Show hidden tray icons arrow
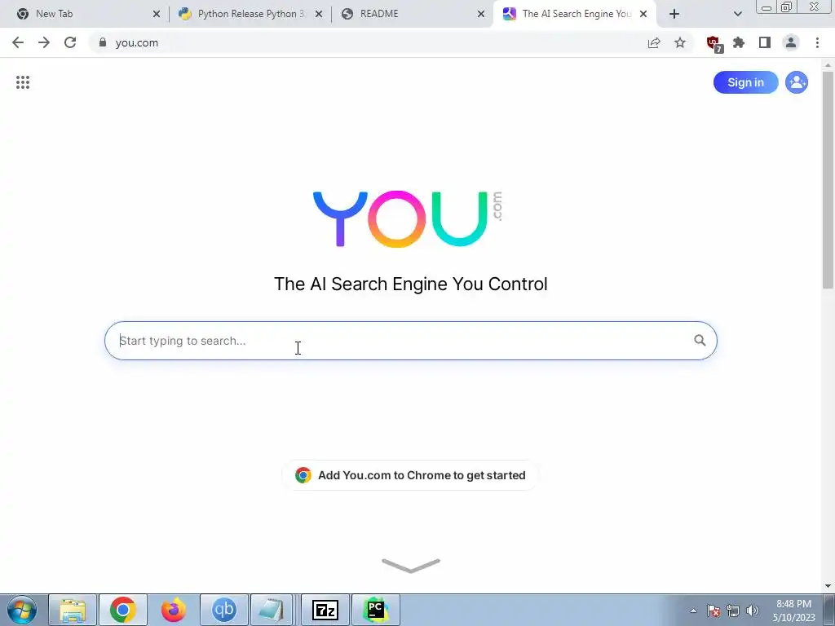Image resolution: width=835 pixels, height=626 pixels. (693, 611)
